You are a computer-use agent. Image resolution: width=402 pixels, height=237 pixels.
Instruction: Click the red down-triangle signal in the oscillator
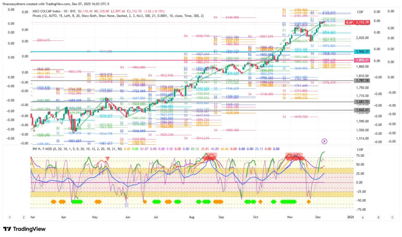(x=108, y=159)
